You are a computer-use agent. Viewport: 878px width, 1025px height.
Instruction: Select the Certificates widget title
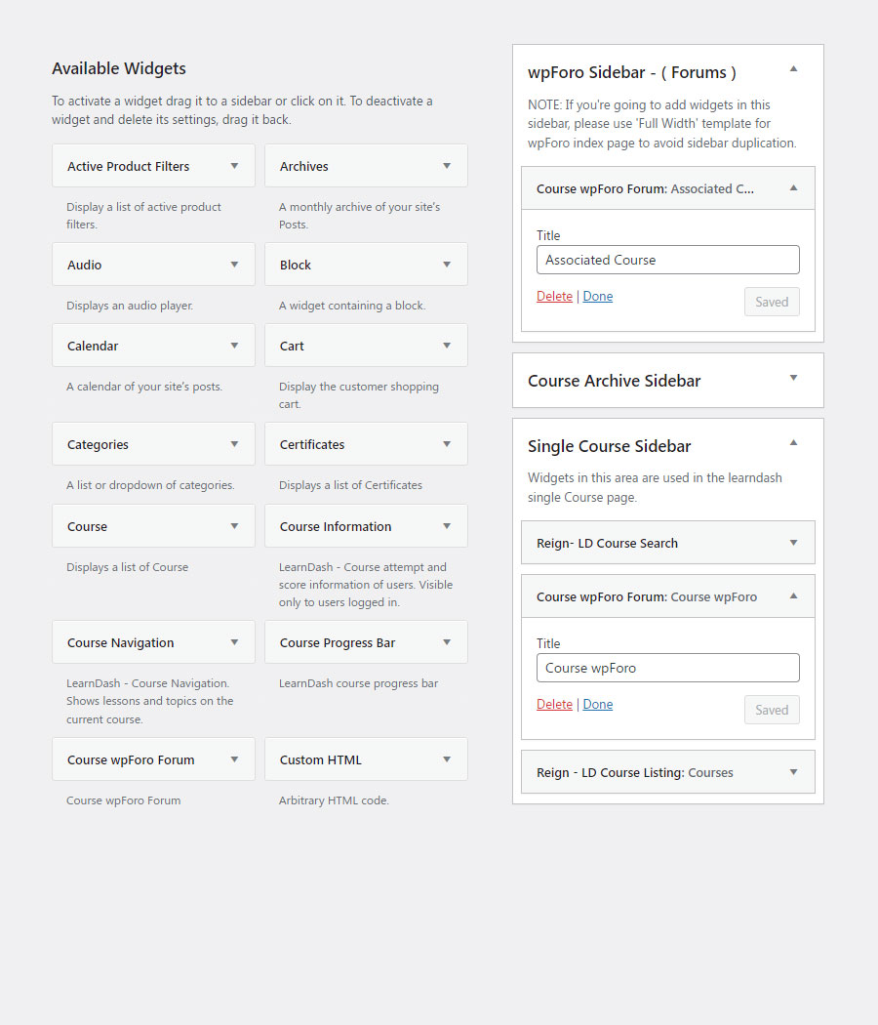[312, 444]
